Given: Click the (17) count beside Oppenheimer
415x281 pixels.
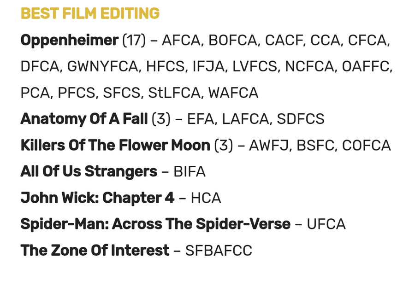Looking at the screenshot, I should coord(134,41).
